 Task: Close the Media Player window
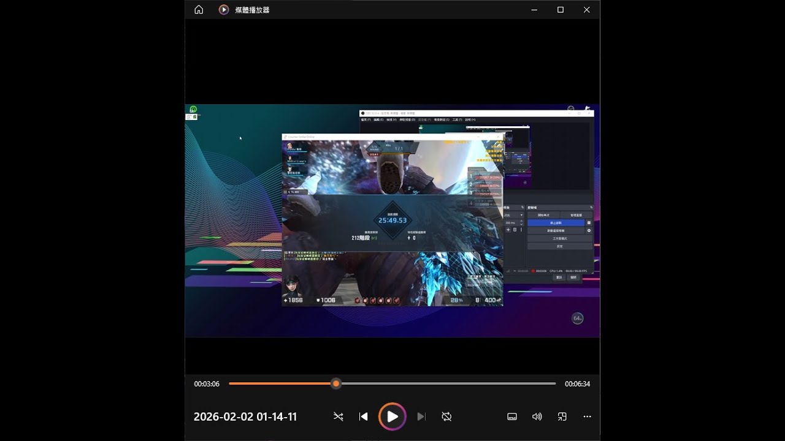[x=587, y=10]
